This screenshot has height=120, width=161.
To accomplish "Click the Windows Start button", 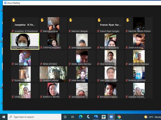I will point(4,117).
